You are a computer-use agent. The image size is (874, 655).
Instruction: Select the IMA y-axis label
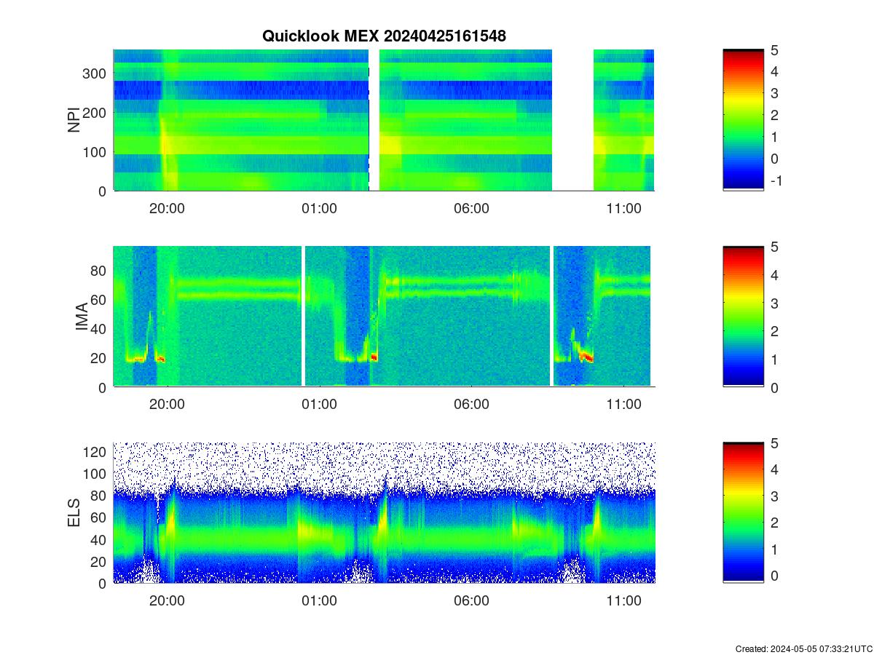pos(82,317)
